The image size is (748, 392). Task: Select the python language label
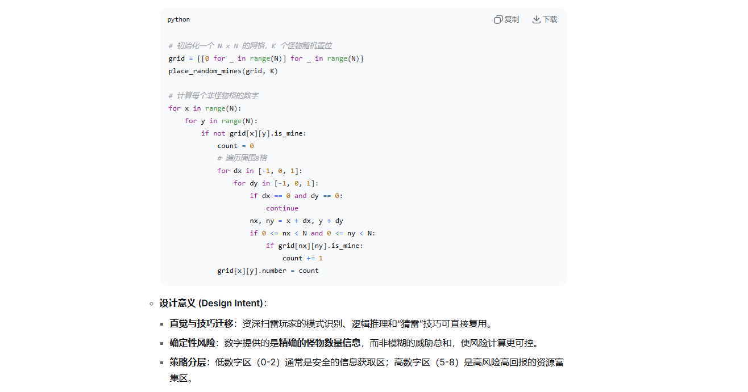point(178,19)
